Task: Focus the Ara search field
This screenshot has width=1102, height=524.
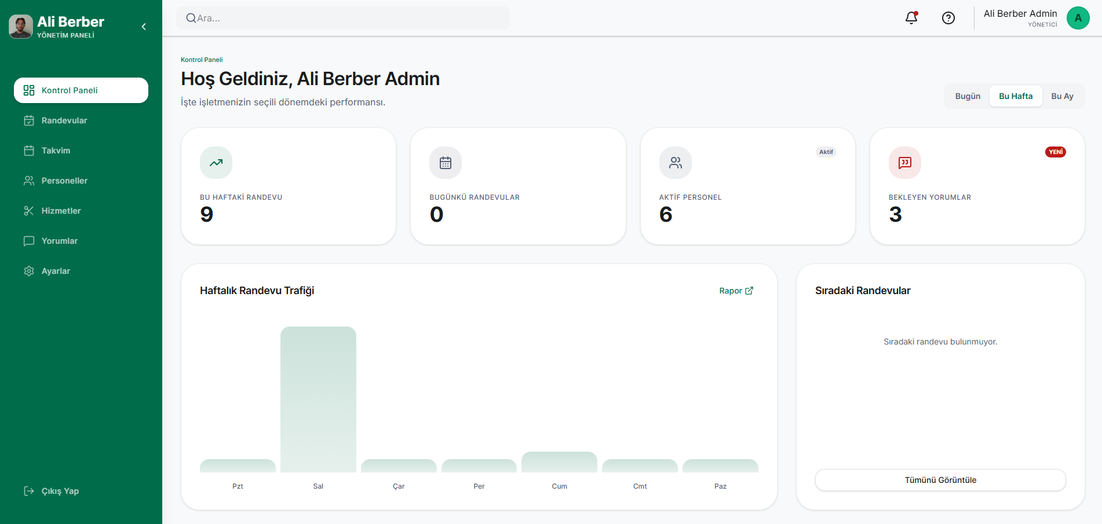Action: click(343, 18)
